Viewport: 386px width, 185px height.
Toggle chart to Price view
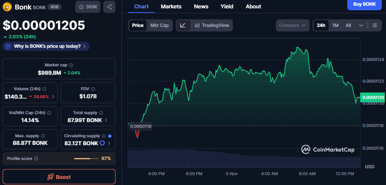[x=138, y=25]
